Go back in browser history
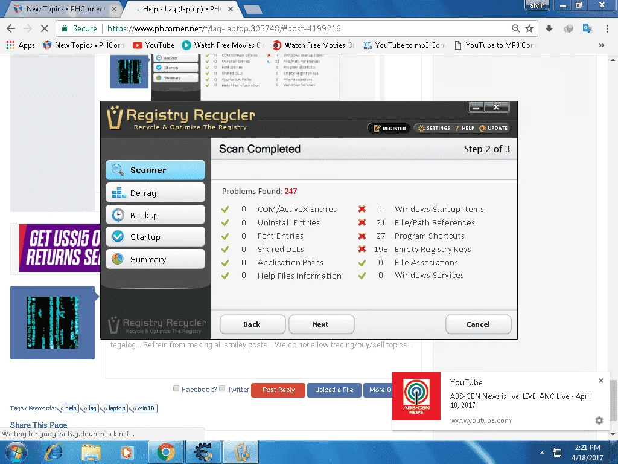Screen dimensions: 618x464 (11, 28)
